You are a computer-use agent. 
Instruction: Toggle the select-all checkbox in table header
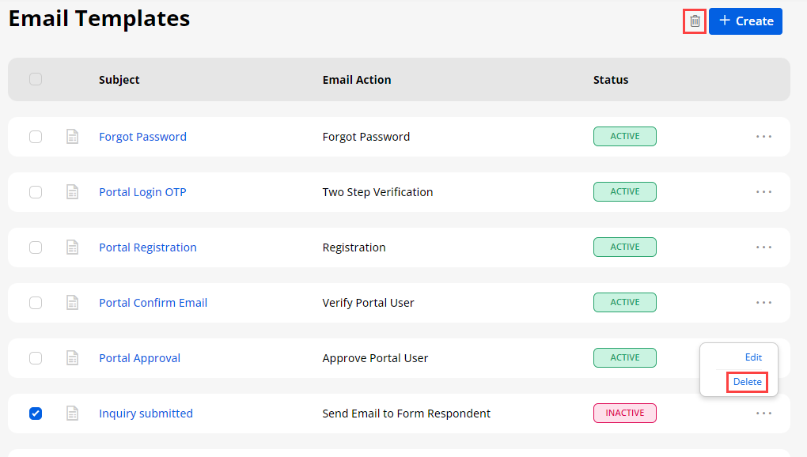[x=36, y=79]
